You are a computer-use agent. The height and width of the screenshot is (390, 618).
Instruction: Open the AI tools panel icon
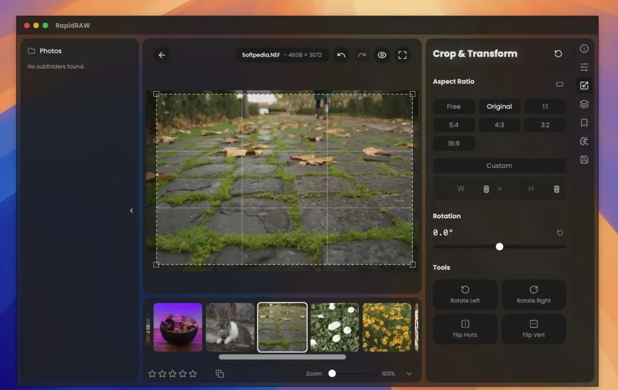click(584, 141)
